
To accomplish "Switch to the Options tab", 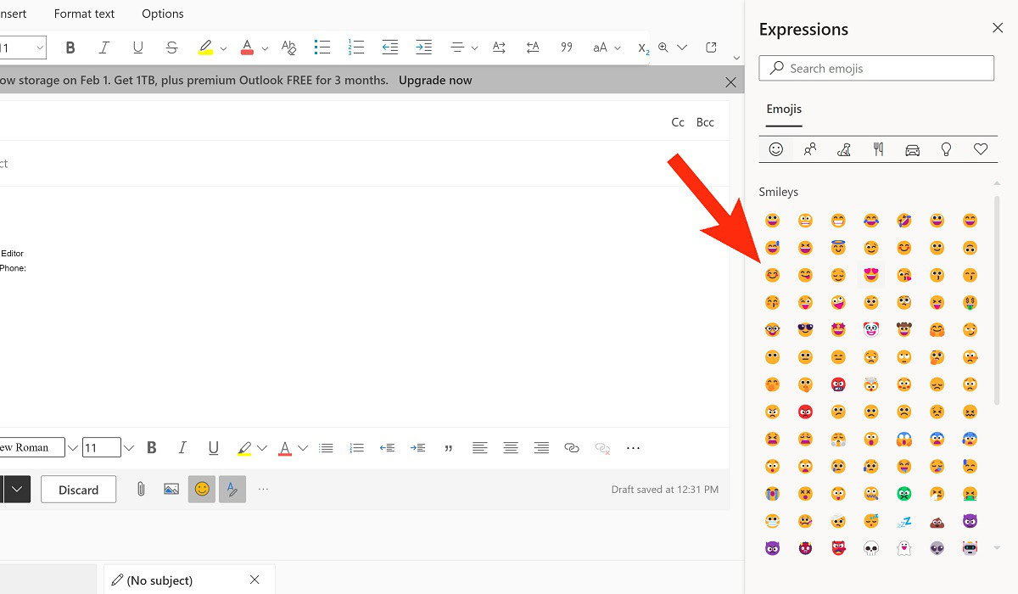I will pos(163,14).
